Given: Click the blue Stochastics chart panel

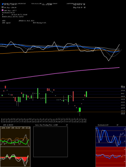Looking at the screenshot, I should point(111,137).
